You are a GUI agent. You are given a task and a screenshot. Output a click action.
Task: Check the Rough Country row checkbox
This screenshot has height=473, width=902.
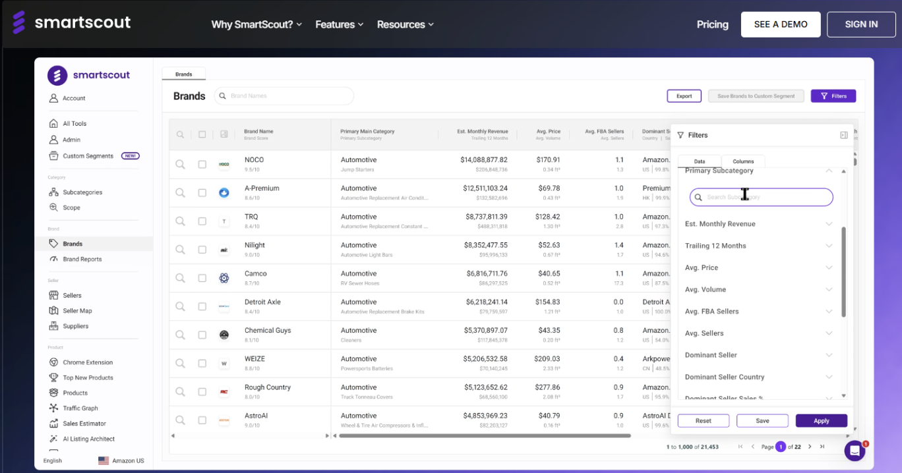click(202, 392)
